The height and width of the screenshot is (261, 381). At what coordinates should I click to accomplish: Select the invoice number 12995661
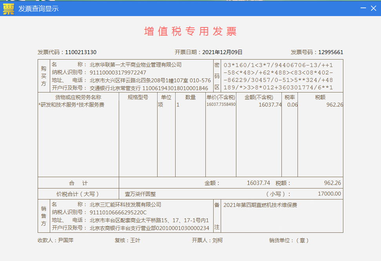pyautogui.click(x=330, y=52)
